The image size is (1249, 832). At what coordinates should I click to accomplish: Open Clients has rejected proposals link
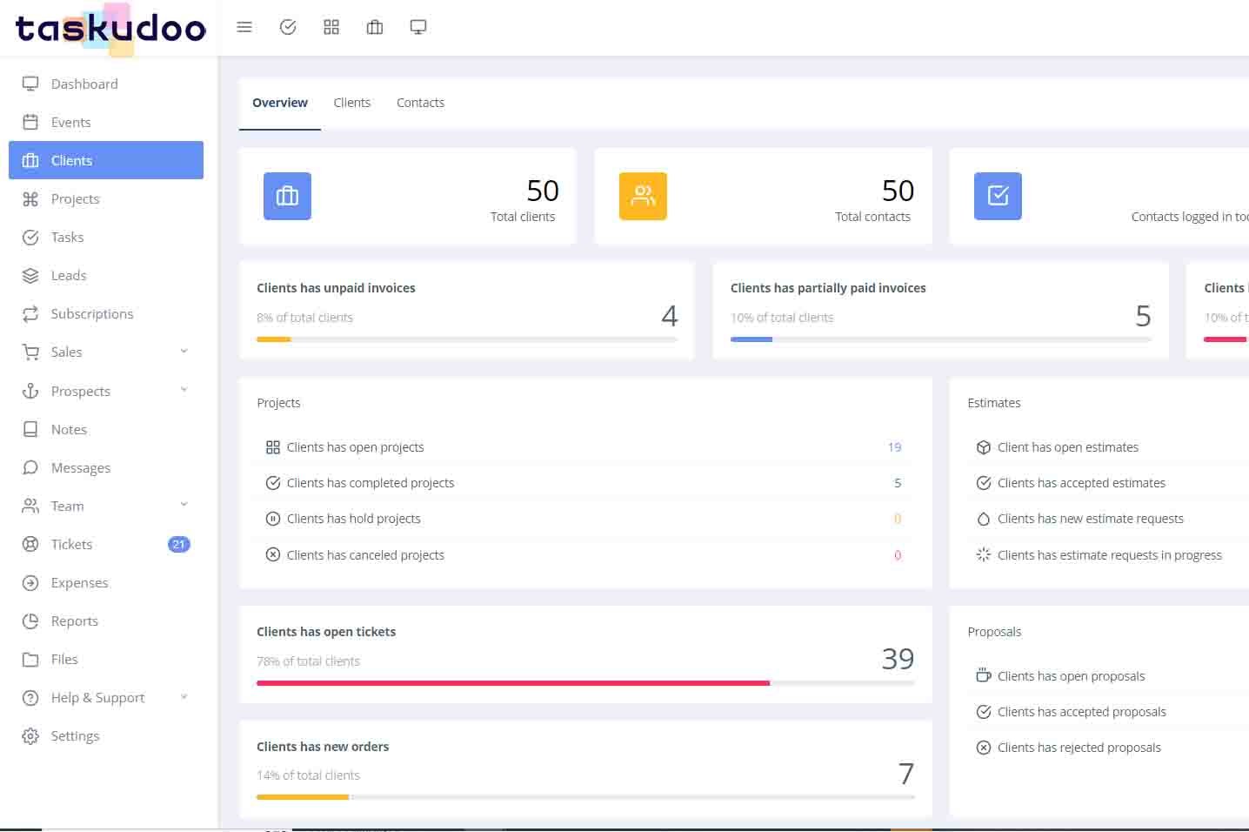[1079, 748]
